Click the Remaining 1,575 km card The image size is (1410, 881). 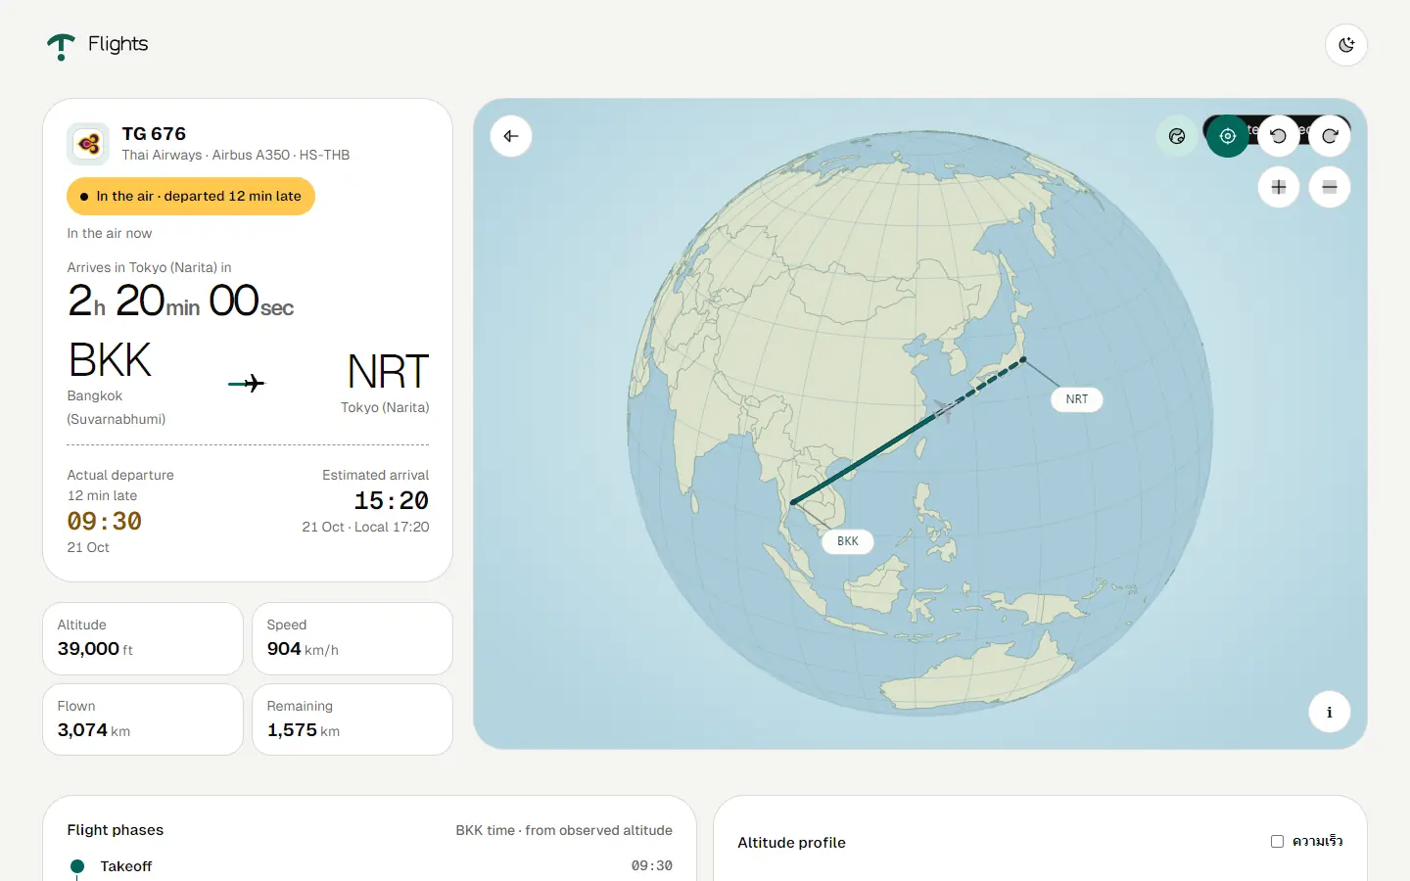tap(352, 719)
